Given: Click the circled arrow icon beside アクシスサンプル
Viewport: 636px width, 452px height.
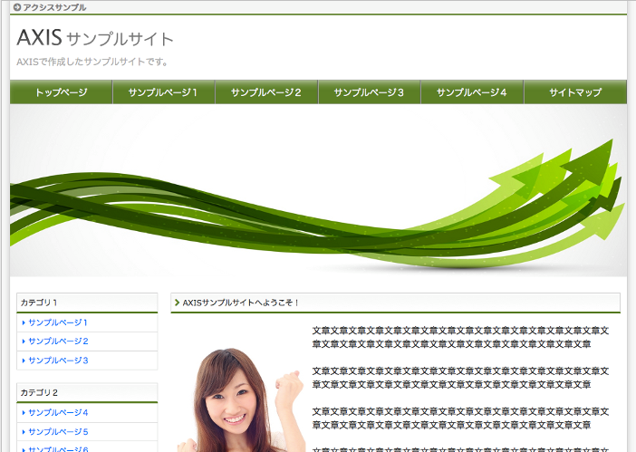Looking at the screenshot, I should point(17,7).
